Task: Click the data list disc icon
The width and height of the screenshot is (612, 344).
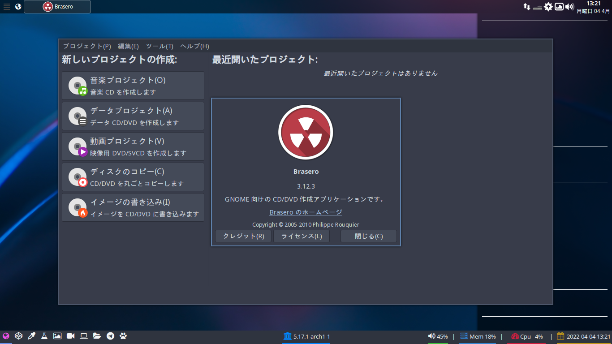Action: click(x=78, y=116)
